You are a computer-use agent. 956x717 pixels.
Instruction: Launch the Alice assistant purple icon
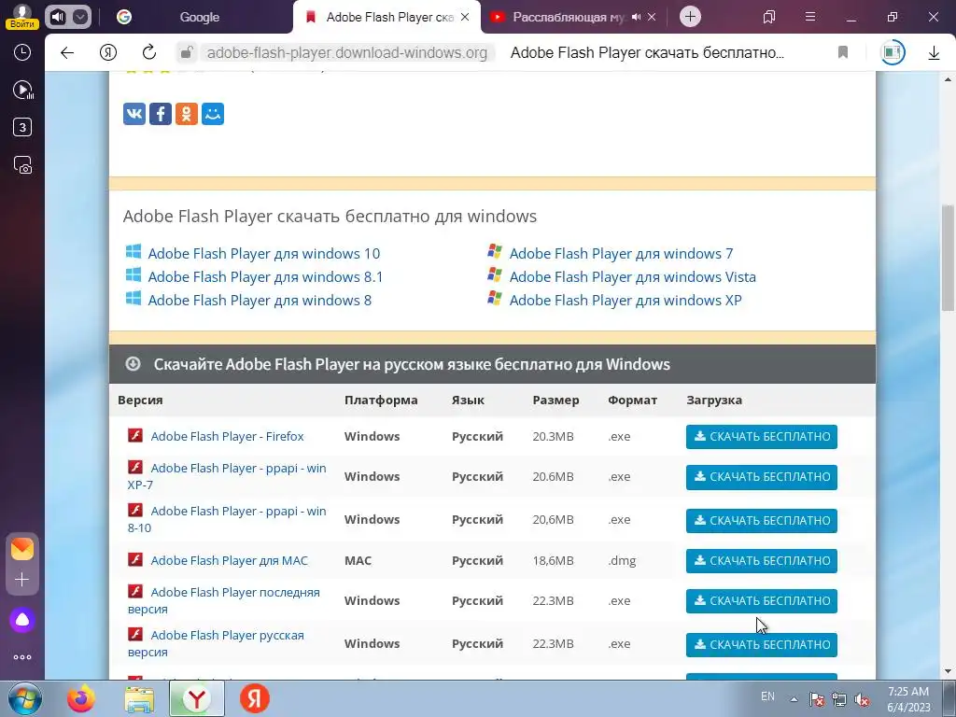point(22,620)
